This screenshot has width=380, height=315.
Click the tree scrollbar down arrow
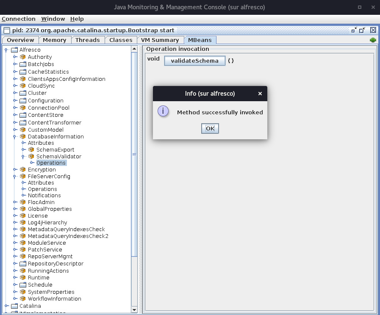pos(134,309)
